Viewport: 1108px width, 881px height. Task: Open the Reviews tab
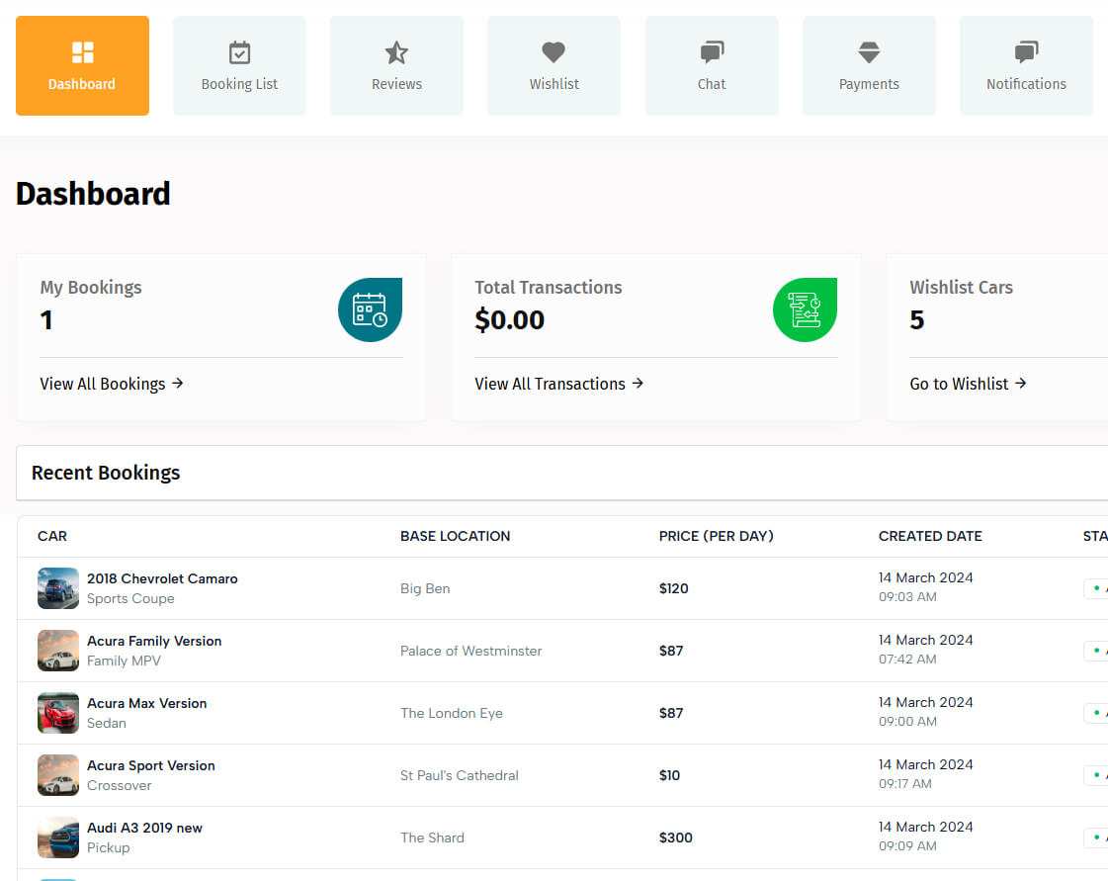[x=396, y=66]
